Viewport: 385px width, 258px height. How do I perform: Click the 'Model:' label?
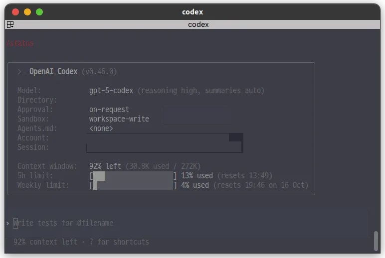(29, 91)
